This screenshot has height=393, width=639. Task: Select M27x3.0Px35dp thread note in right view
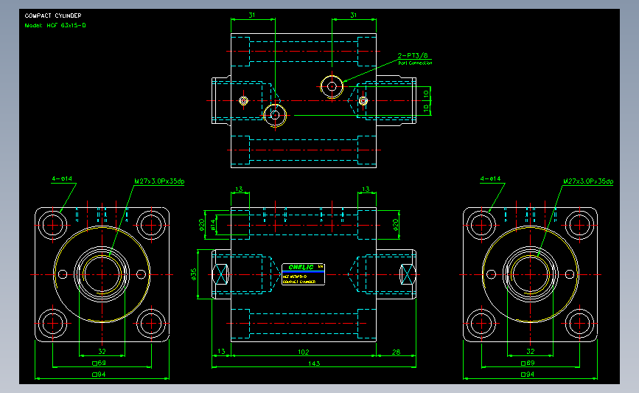588,181
